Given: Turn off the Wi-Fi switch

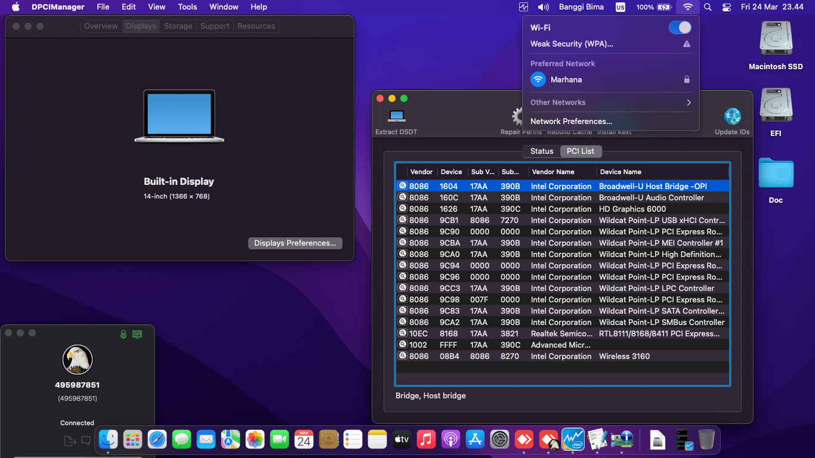Looking at the screenshot, I should pyautogui.click(x=680, y=27).
